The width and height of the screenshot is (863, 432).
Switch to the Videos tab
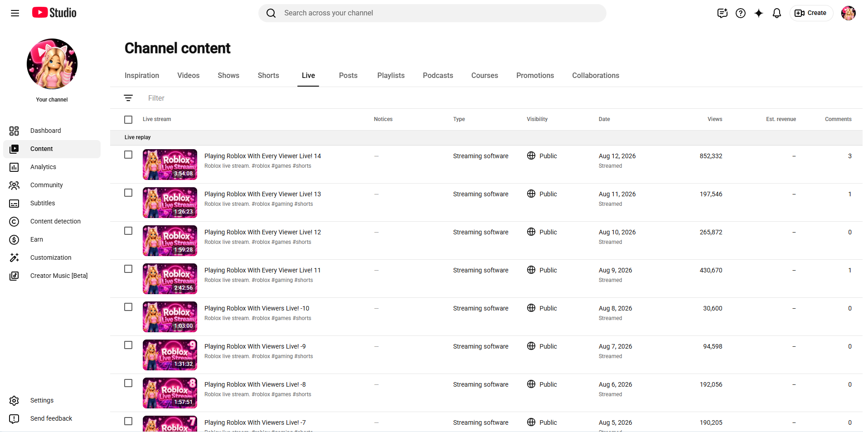point(189,76)
